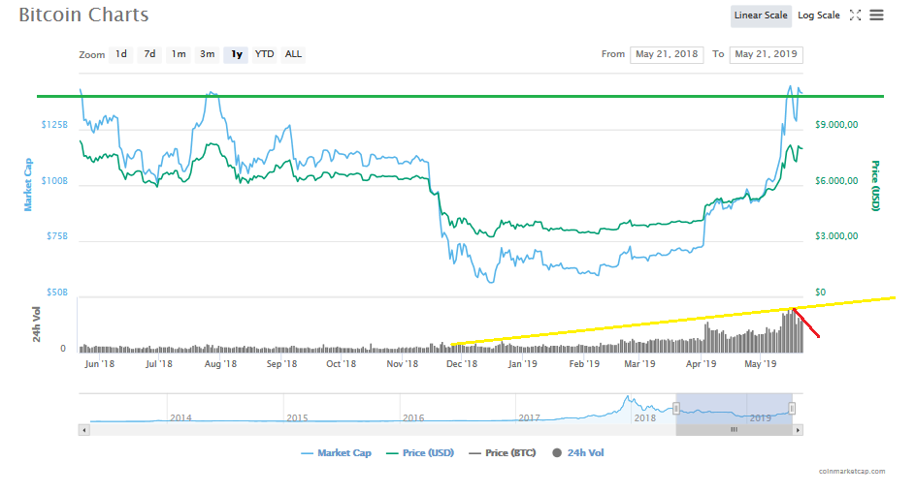Switch chart to Log Scale
The height and width of the screenshot is (493, 915).
click(x=819, y=15)
